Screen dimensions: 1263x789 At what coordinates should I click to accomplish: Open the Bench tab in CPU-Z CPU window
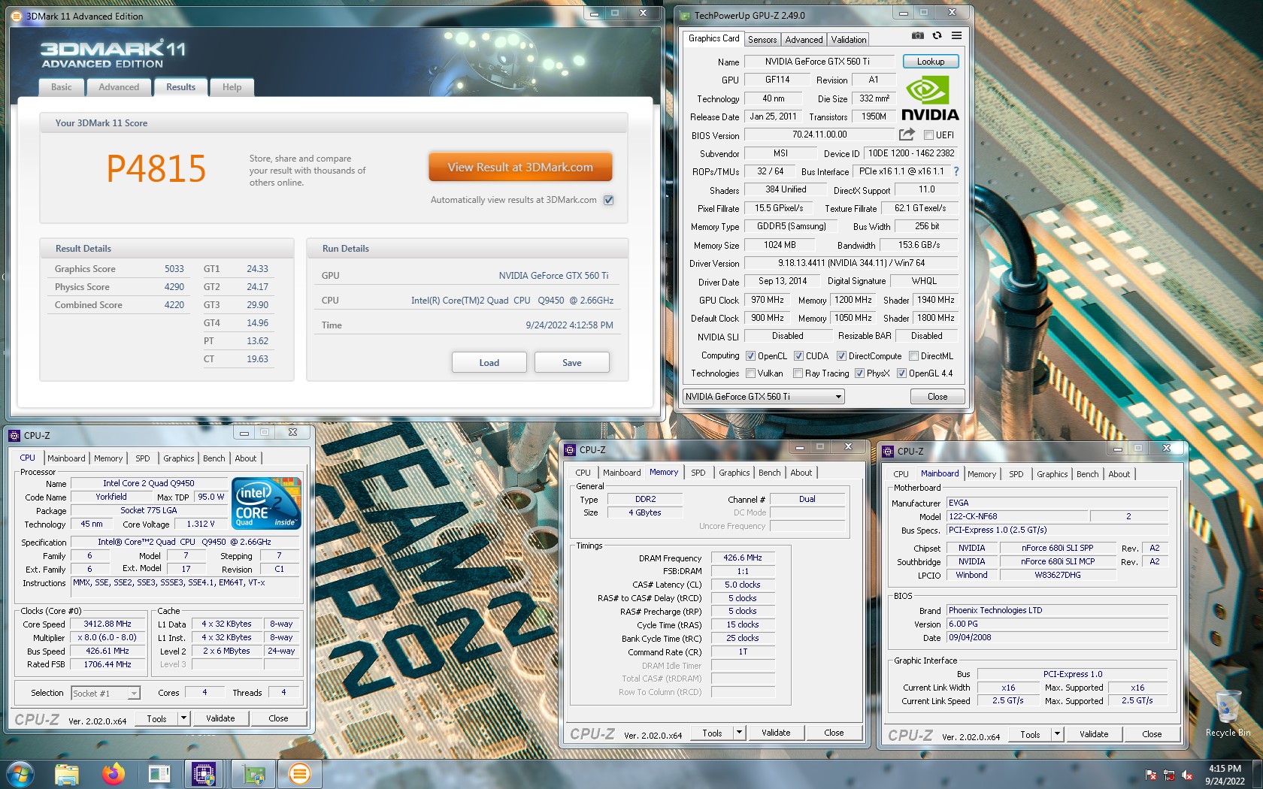[214, 458]
